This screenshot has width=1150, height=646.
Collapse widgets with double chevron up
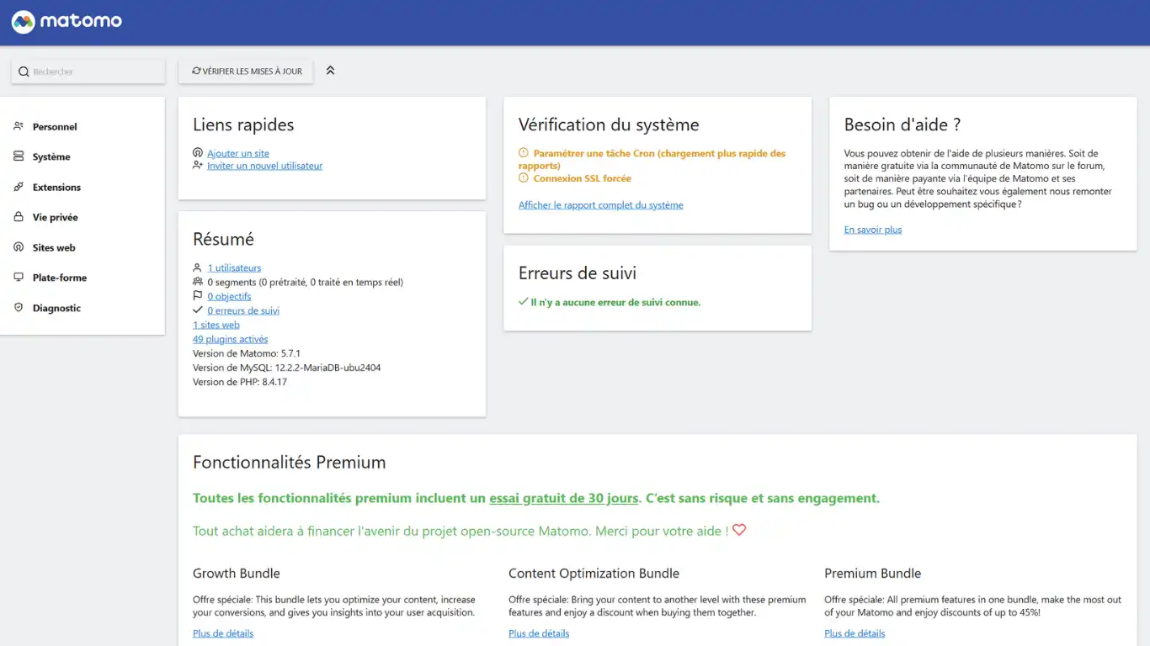tap(330, 71)
